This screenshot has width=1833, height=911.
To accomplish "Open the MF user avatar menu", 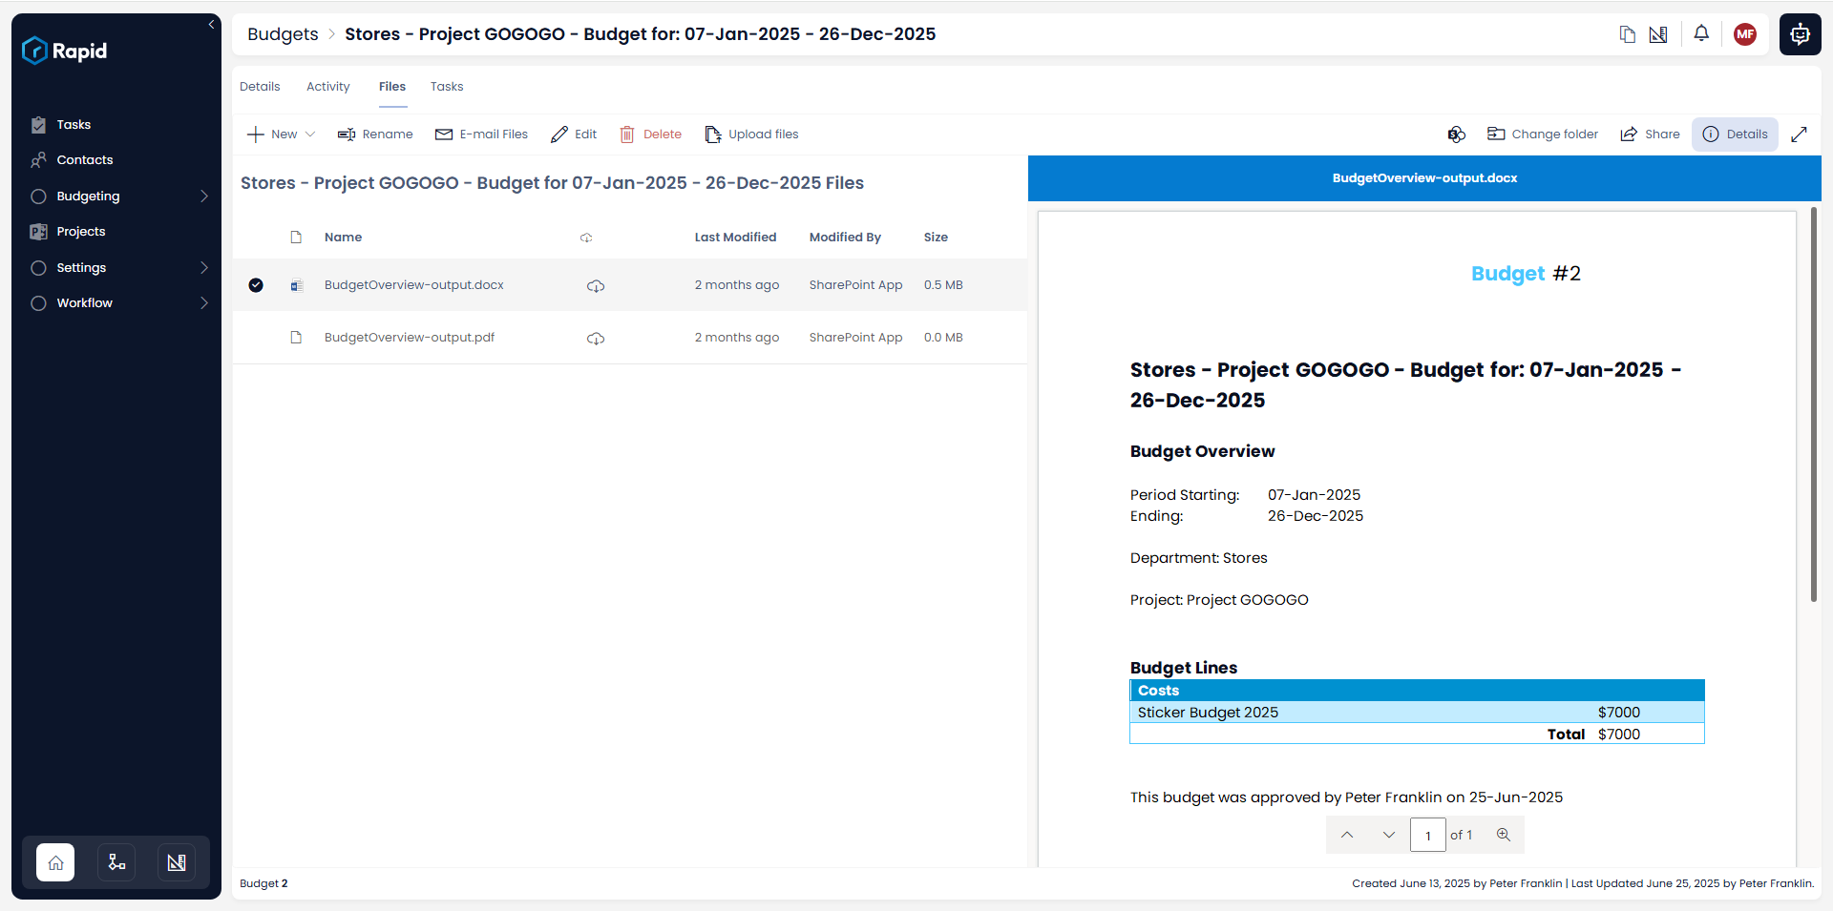I will click(1745, 34).
